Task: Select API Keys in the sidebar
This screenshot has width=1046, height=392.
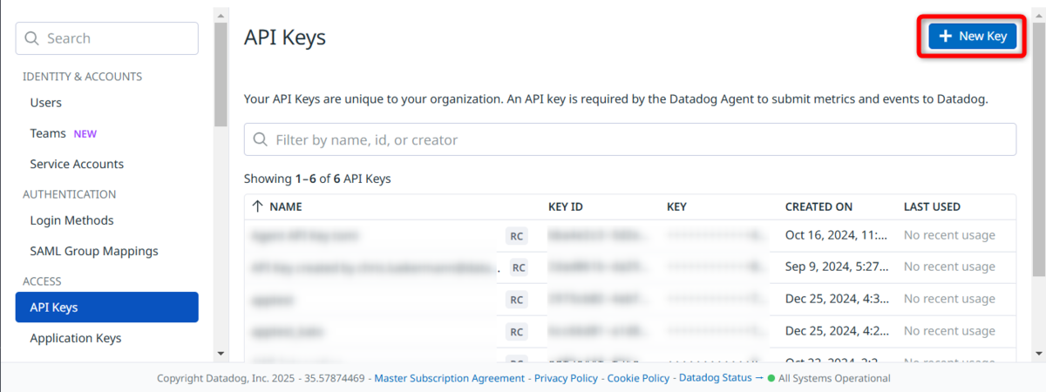Action: (x=107, y=308)
